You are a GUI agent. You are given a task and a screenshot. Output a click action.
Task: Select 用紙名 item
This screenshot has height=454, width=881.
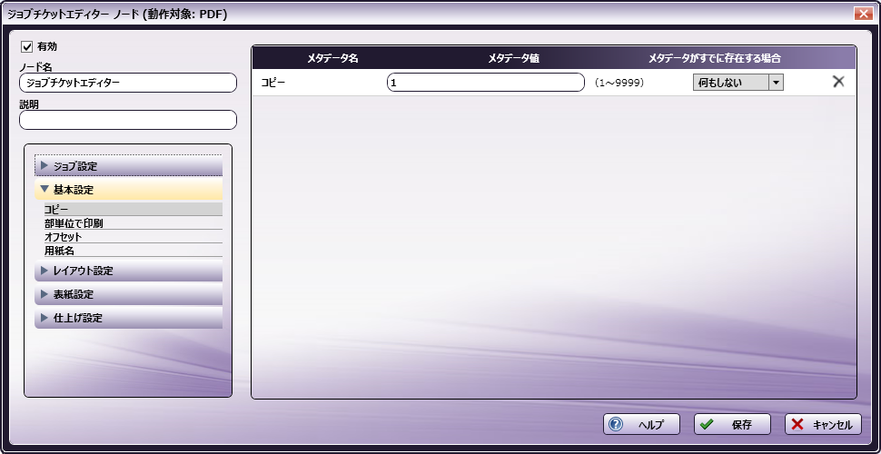tap(134, 251)
